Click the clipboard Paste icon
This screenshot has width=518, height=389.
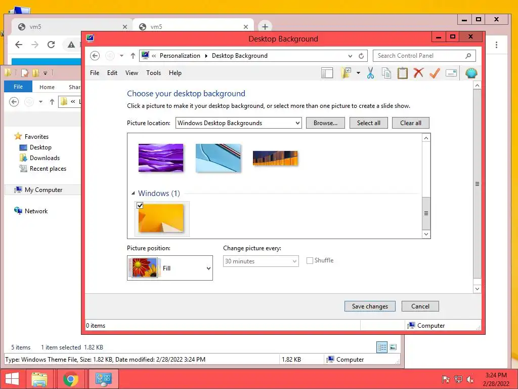tap(402, 73)
